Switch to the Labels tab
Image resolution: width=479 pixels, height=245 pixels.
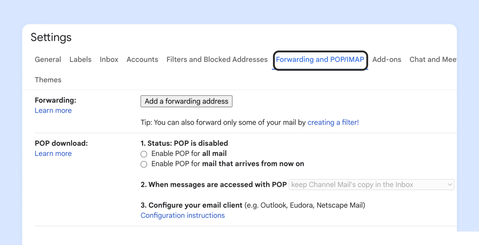[x=80, y=59]
